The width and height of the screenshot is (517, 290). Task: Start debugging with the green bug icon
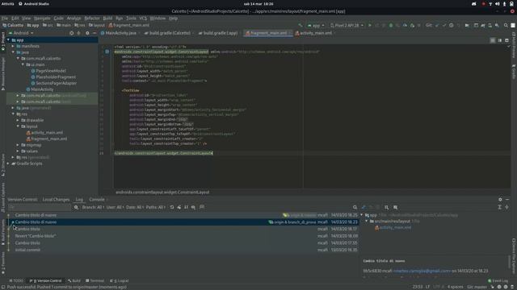[391, 25]
